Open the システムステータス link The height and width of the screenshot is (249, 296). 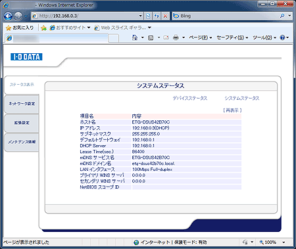point(242,99)
